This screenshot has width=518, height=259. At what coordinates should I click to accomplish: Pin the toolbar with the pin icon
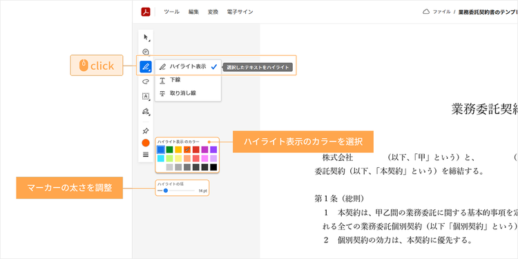coord(146,131)
